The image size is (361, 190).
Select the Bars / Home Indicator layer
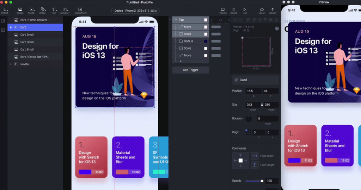pyautogui.click(x=35, y=20)
